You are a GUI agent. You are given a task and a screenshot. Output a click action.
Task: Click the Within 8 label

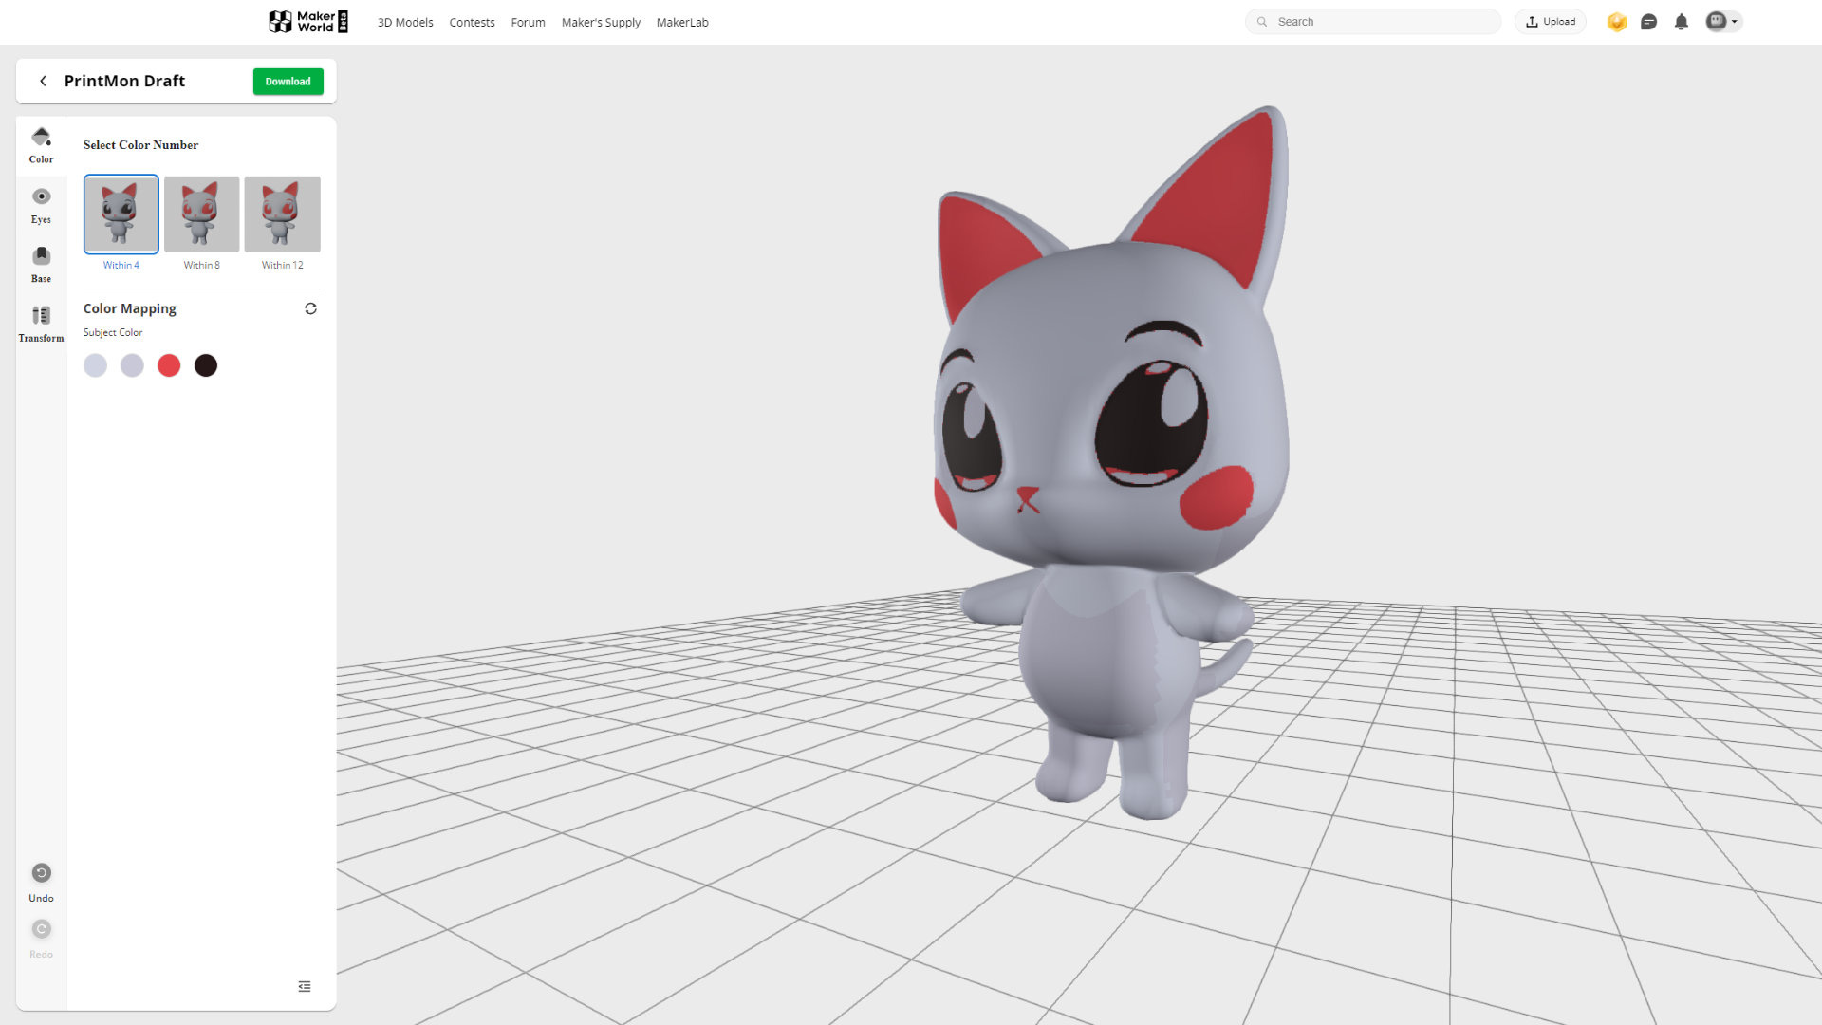[201, 265]
